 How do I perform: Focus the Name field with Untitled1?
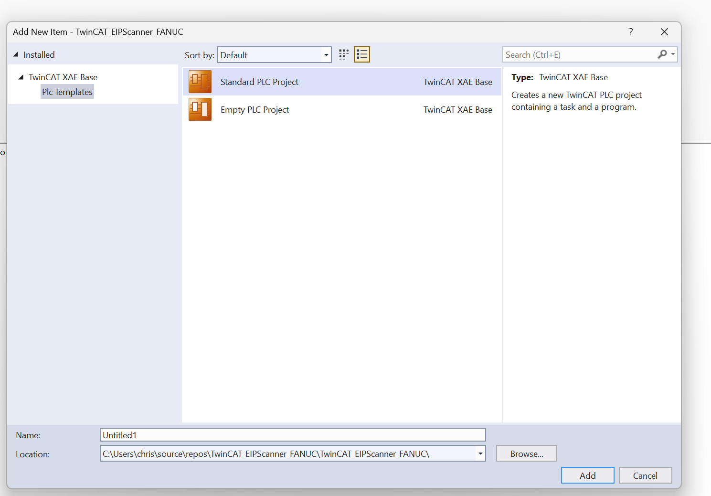point(293,435)
